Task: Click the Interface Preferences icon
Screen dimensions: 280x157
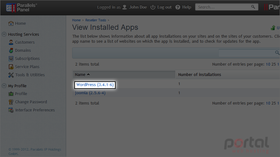Action: click(x=11, y=110)
